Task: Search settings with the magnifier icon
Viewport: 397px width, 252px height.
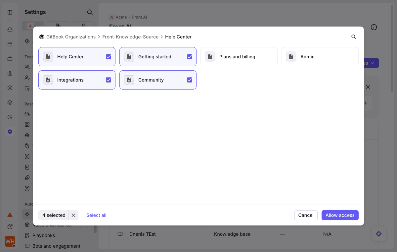Action: pos(90,12)
